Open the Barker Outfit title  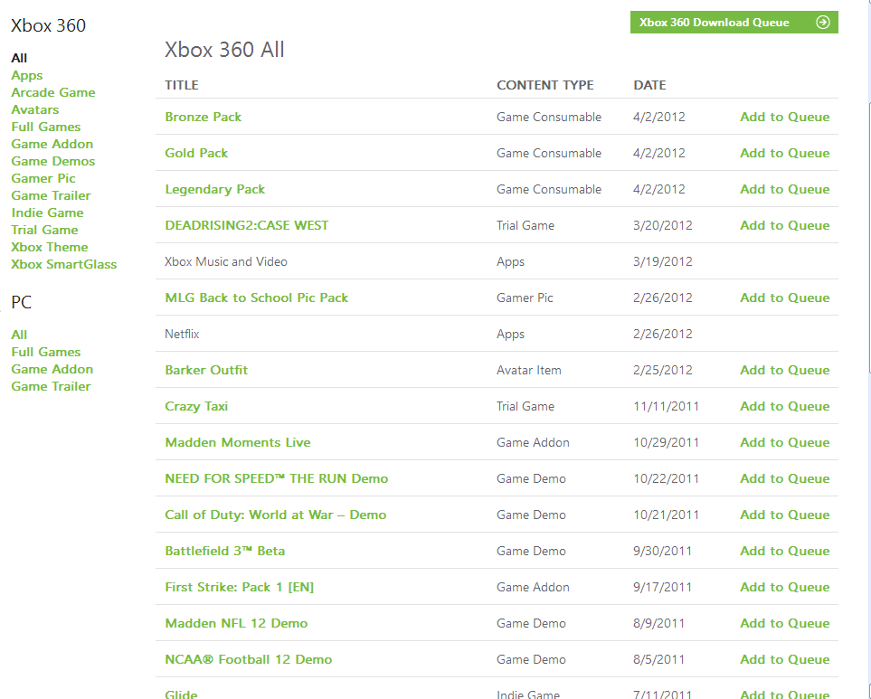206,370
